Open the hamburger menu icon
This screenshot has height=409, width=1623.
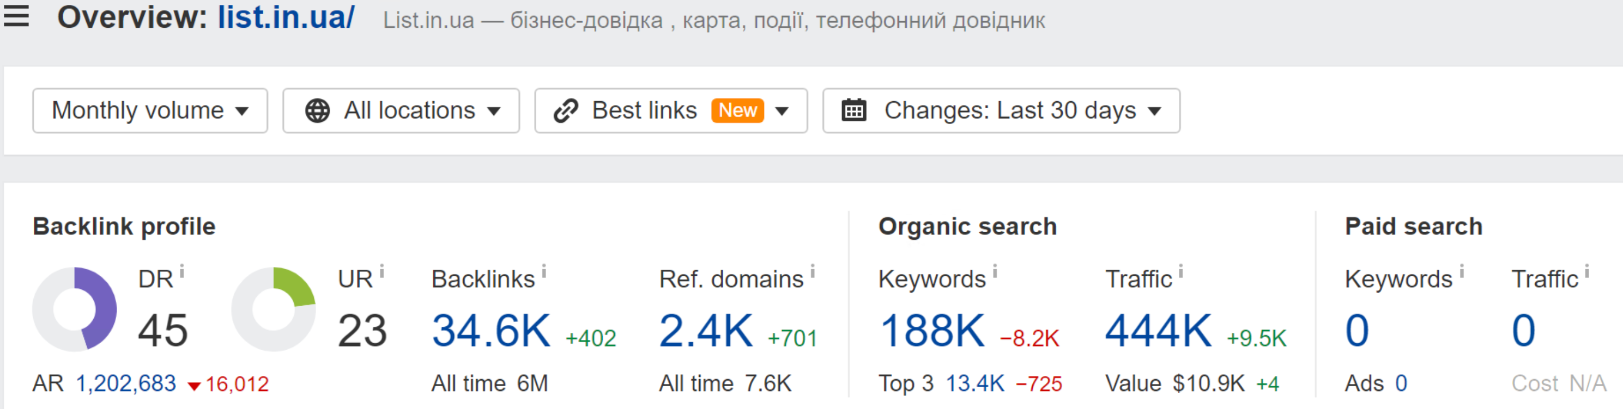16,16
